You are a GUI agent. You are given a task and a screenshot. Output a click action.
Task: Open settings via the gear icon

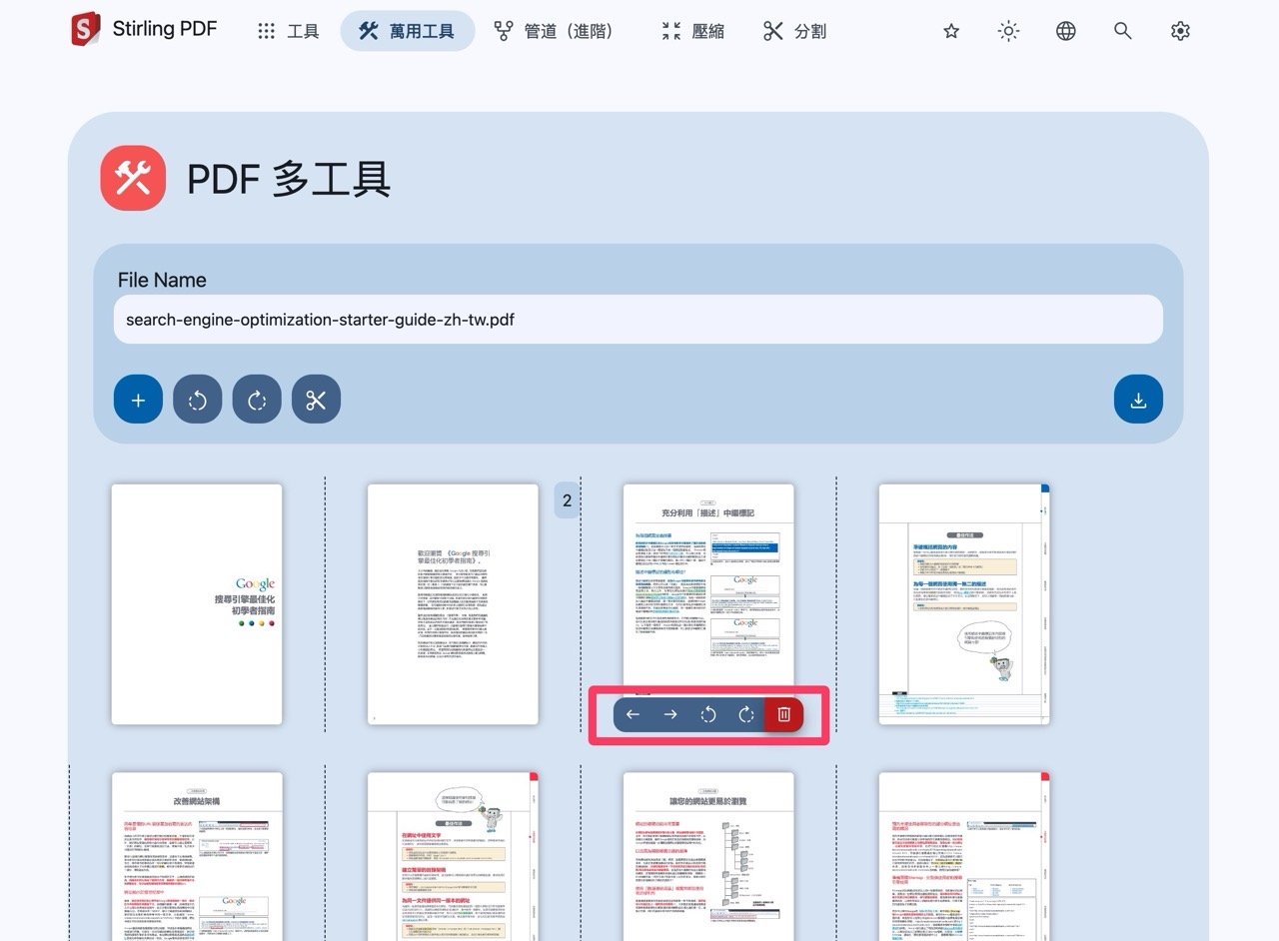point(1180,31)
